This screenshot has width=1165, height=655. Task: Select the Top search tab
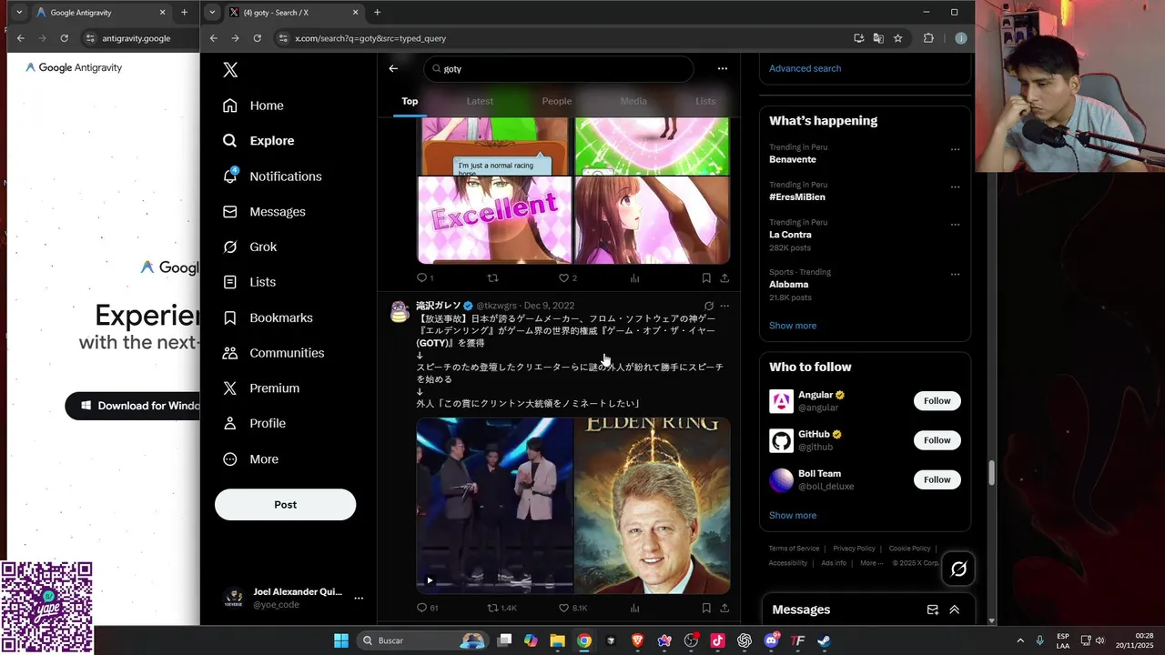point(410,101)
